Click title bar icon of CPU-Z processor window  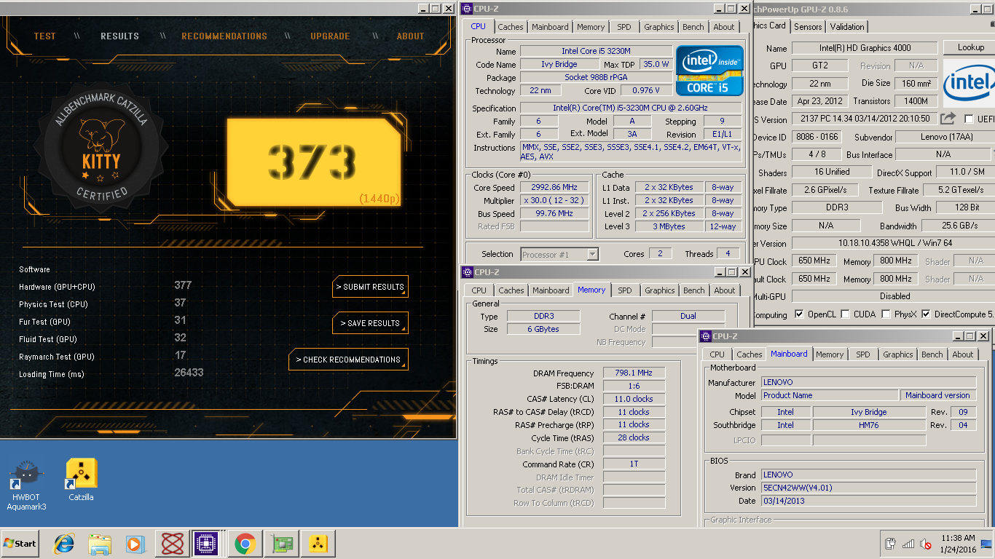click(x=467, y=9)
